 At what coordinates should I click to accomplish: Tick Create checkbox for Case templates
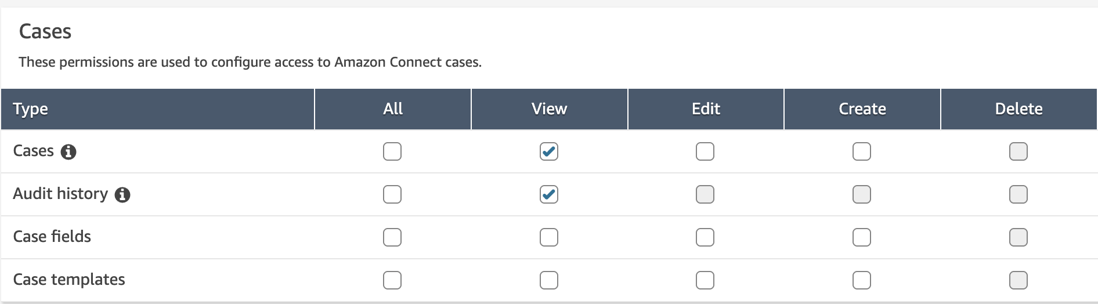click(862, 280)
